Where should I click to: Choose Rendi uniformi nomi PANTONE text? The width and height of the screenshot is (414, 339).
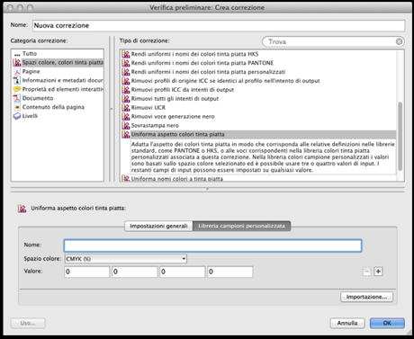(202, 63)
